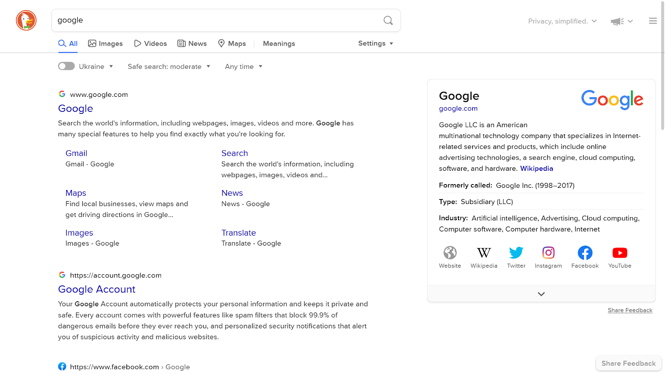Screen dimensions: 665x374
Task: Click the megaphone icon in header
Action: point(617,21)
